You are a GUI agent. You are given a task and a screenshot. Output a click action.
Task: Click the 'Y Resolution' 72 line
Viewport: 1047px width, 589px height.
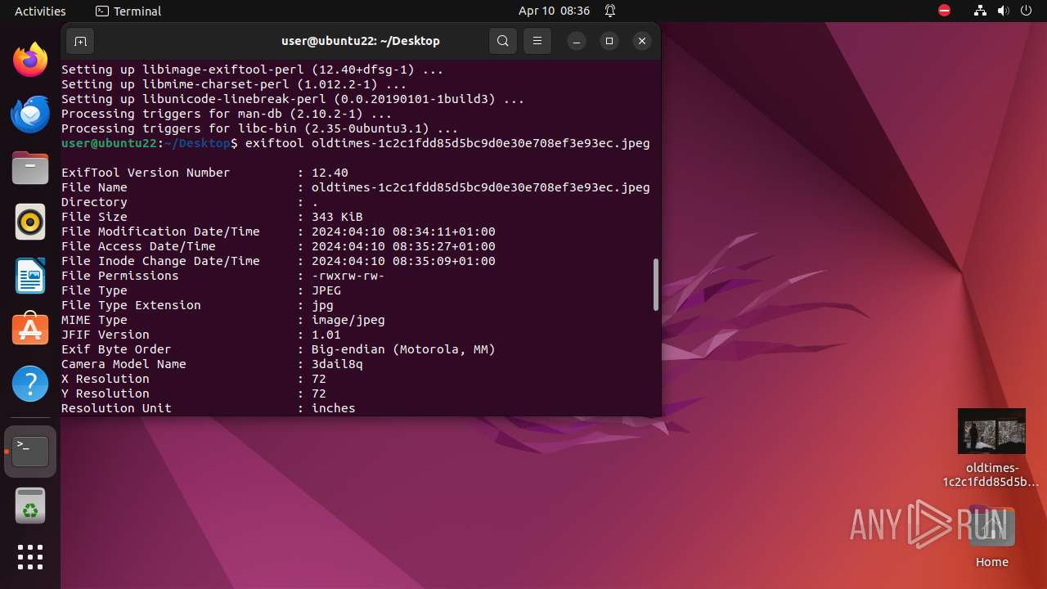[x=193, y=393]
